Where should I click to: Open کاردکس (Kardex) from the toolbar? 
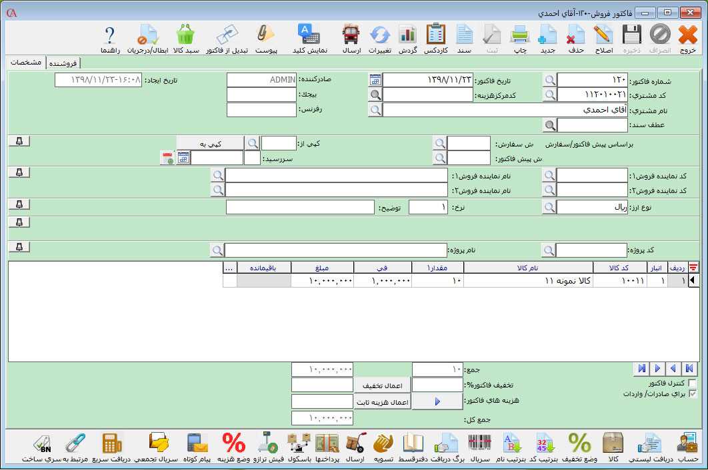pos(435,39)
